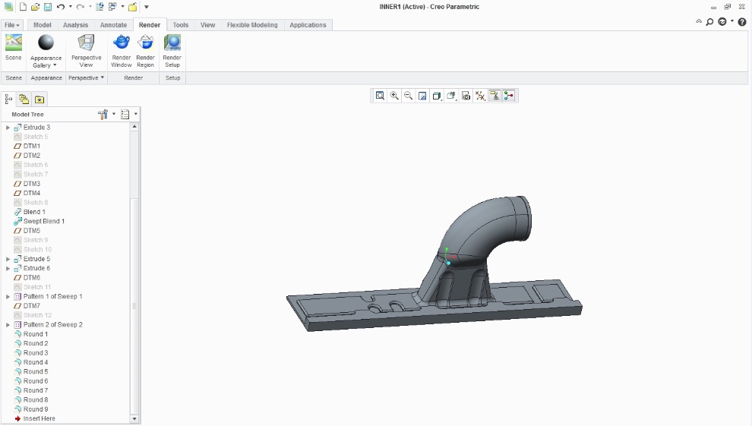
Task: Save the model with the disk icon
Action: coord(48,7)
